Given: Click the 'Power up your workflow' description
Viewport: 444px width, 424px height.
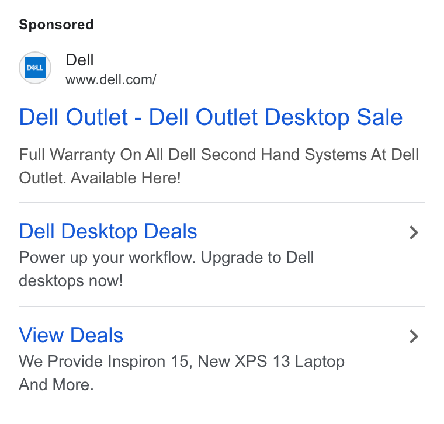Looking at the screenshot, I should 166,258.
